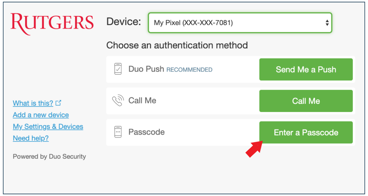Click the Passcode method label
The width and height of the screenshot is (368, 196).
point(147,132)
